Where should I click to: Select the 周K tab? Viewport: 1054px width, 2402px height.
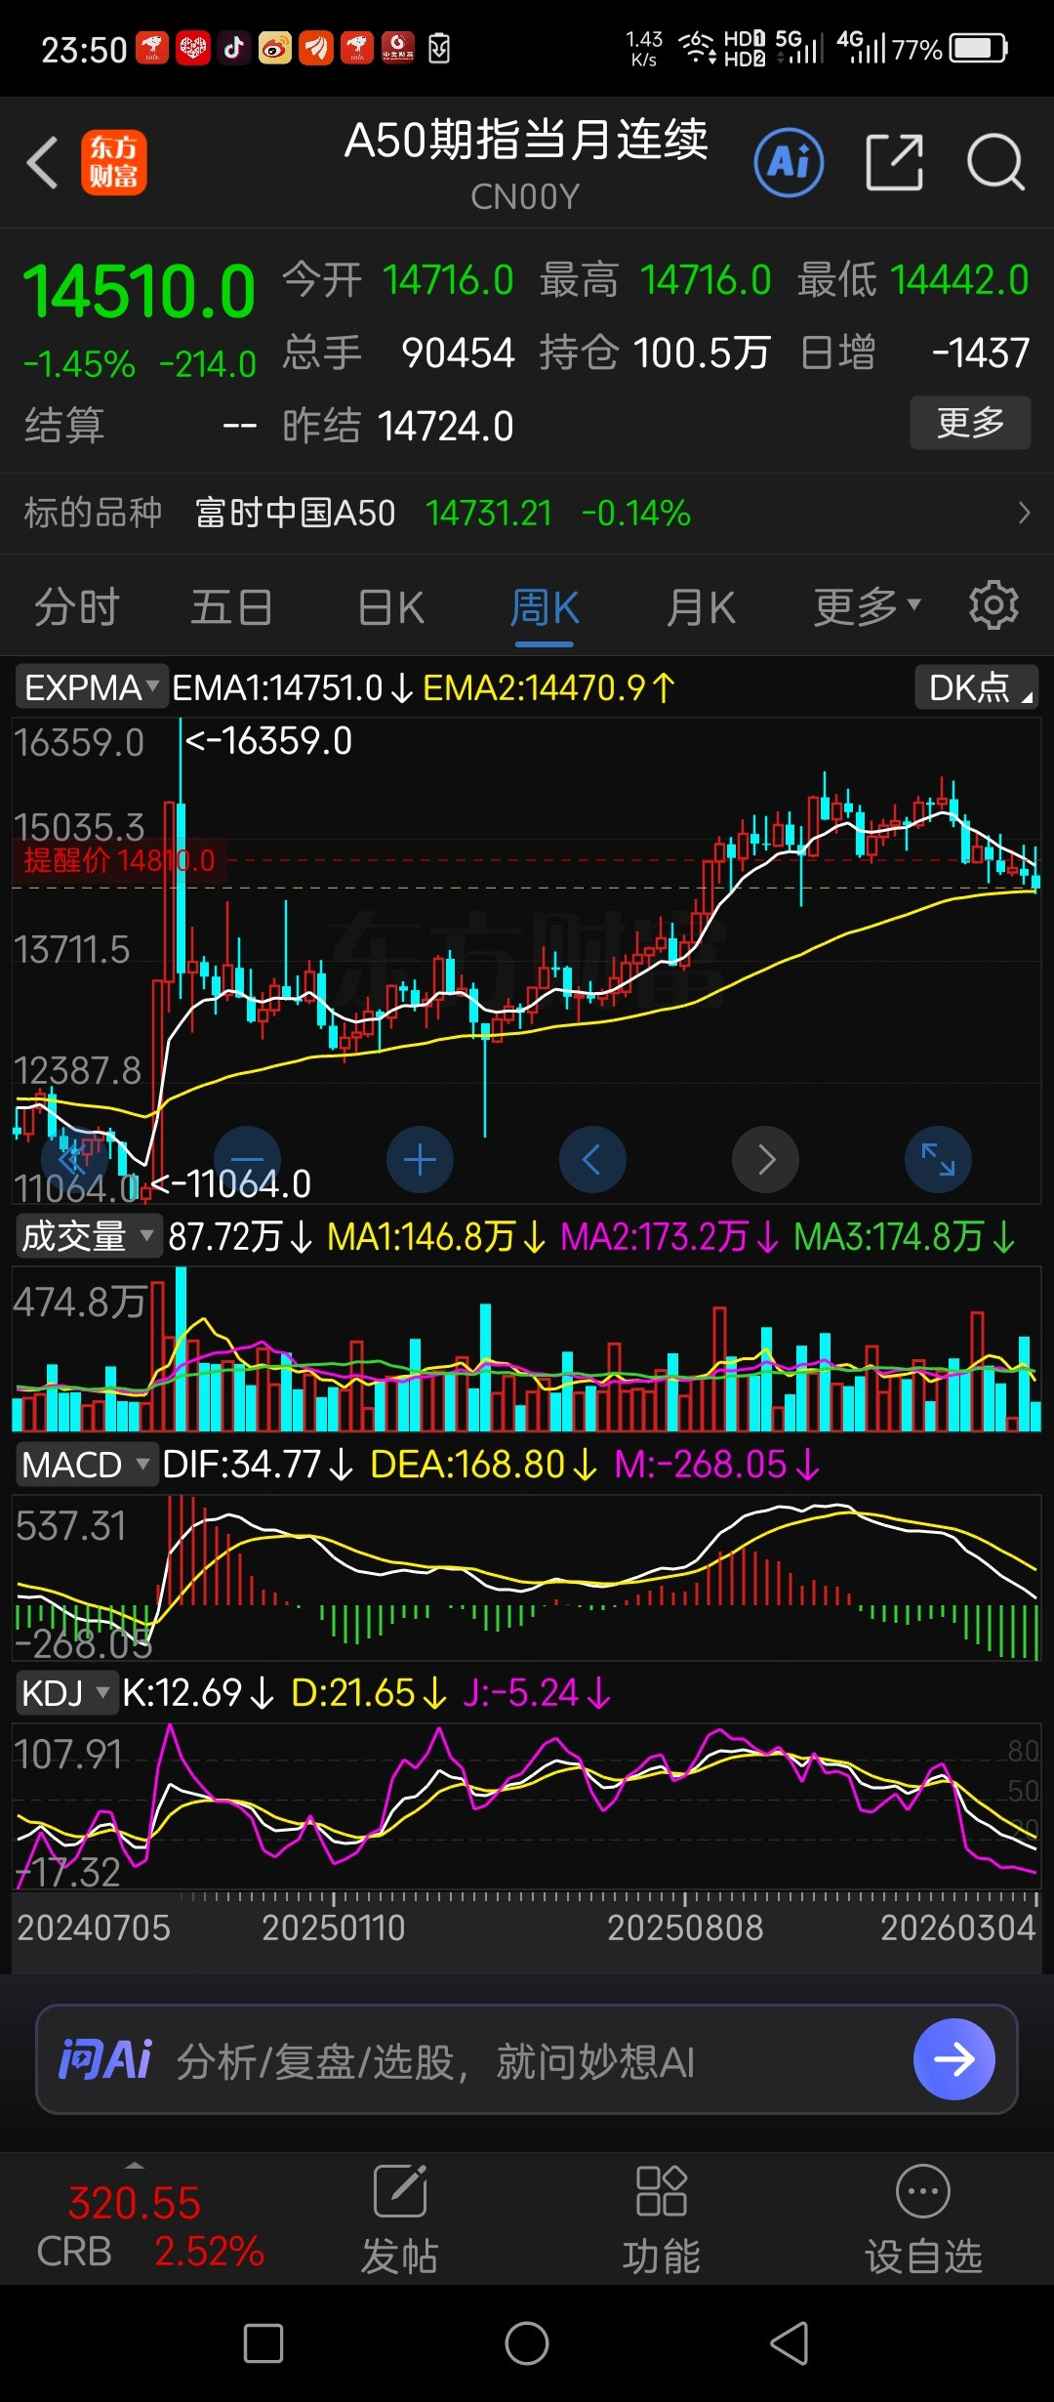click(545, 607)
